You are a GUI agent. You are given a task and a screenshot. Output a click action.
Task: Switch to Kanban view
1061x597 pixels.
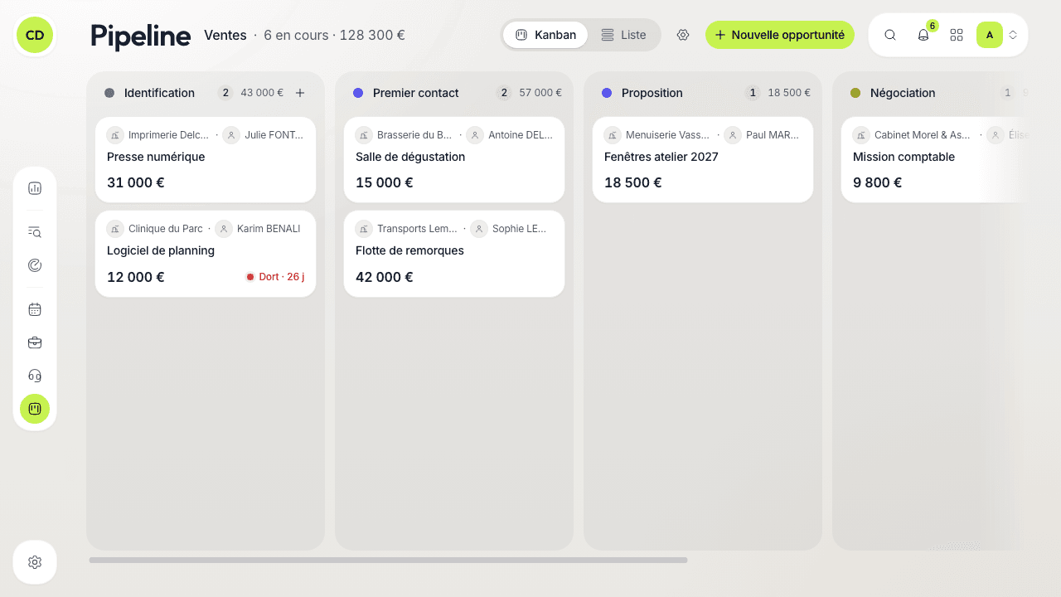point(545,35)
